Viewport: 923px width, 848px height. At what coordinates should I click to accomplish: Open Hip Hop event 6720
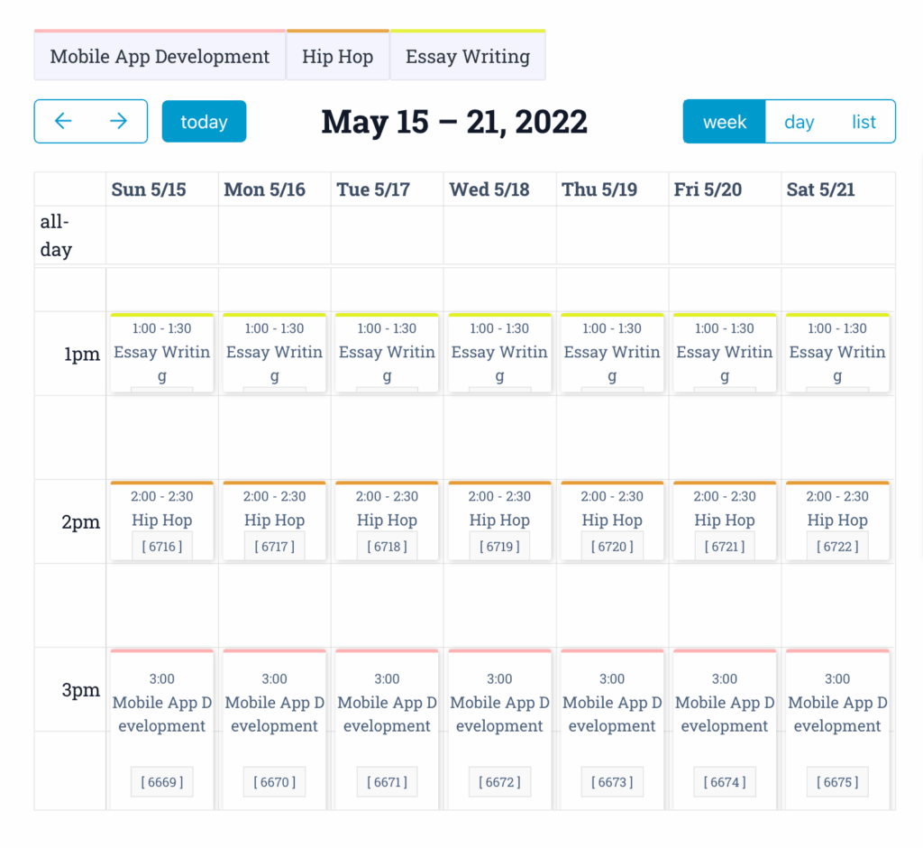612,521
